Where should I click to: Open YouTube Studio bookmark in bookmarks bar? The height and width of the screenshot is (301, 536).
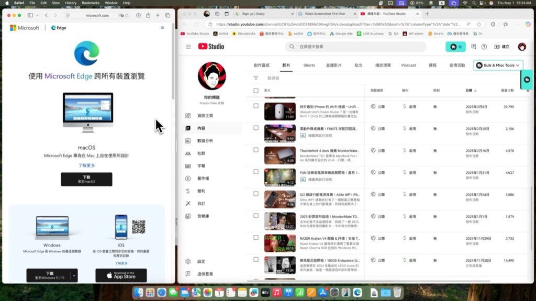click(195, 34)
